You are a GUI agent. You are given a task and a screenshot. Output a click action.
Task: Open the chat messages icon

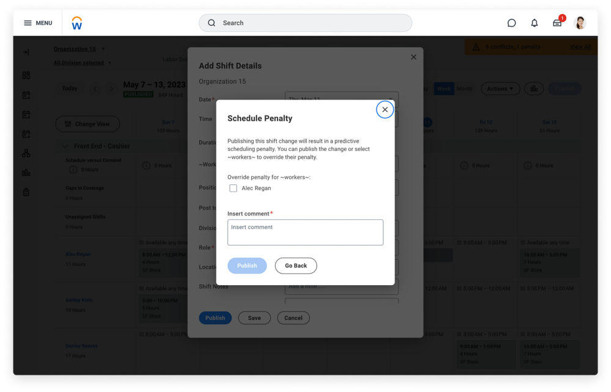coord(511,23)
